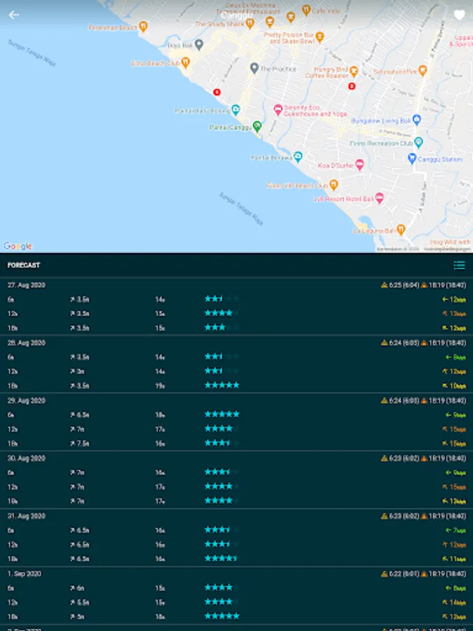This screenshot has height=631, width=473.
Task: Select the 1. Sep 2020 date header
Action: click(24, 574)
